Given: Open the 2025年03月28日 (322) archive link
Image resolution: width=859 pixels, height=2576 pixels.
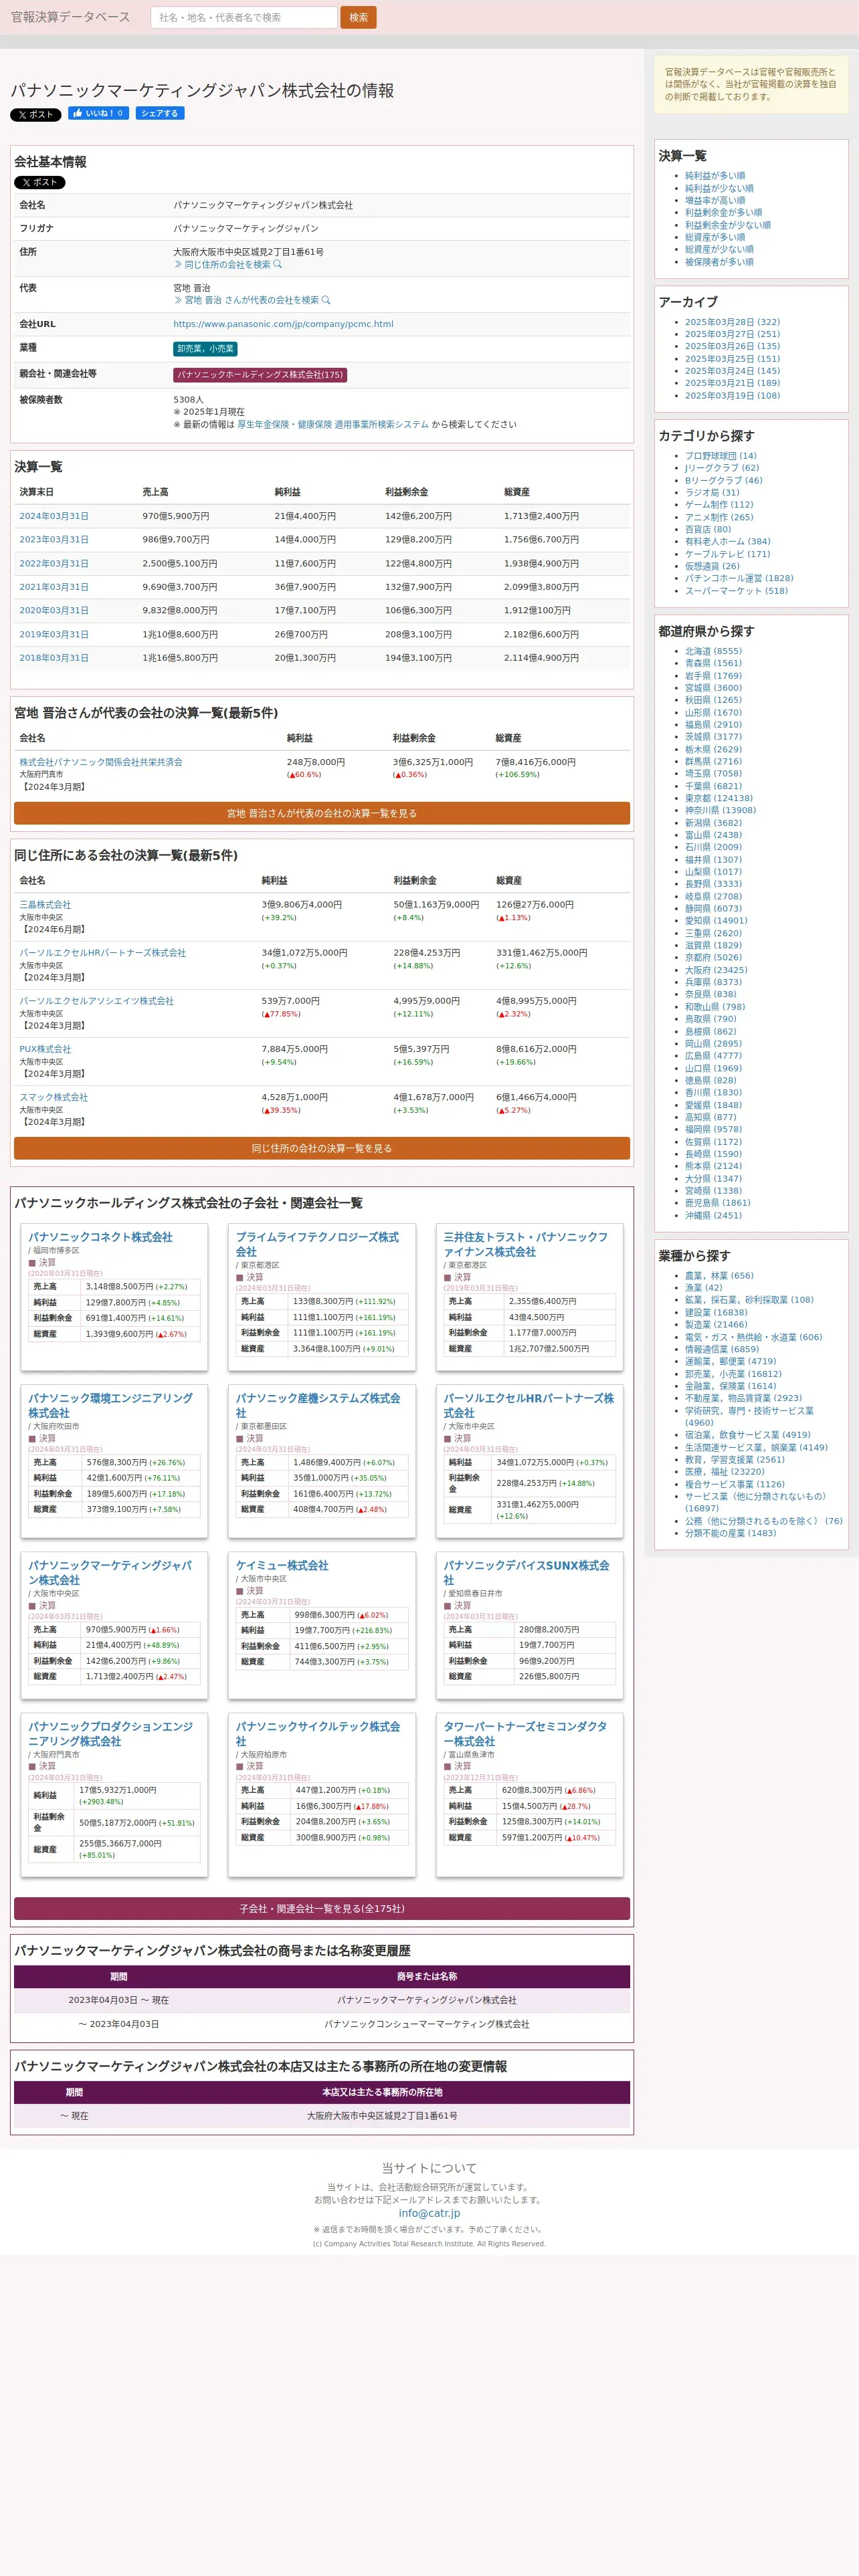Looking at the screenshot, I should tap(732, 322).
